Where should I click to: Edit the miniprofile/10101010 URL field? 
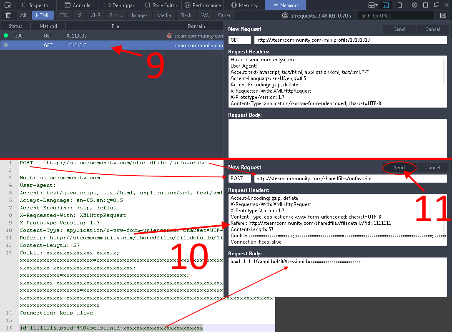pyautogui.click(x=351, y=40)
